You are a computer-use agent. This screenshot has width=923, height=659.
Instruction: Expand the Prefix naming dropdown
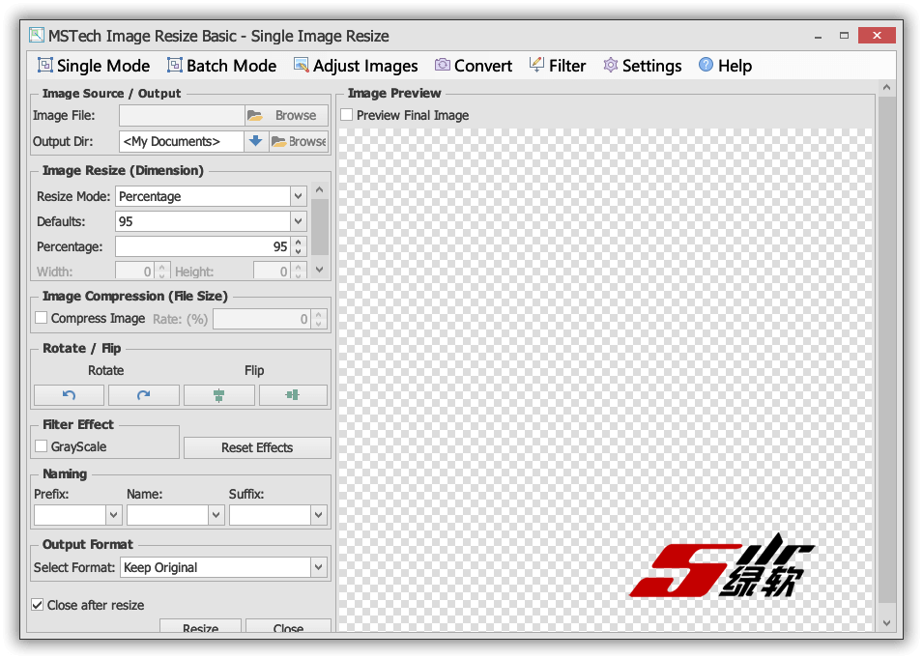[x=113, y=516]
